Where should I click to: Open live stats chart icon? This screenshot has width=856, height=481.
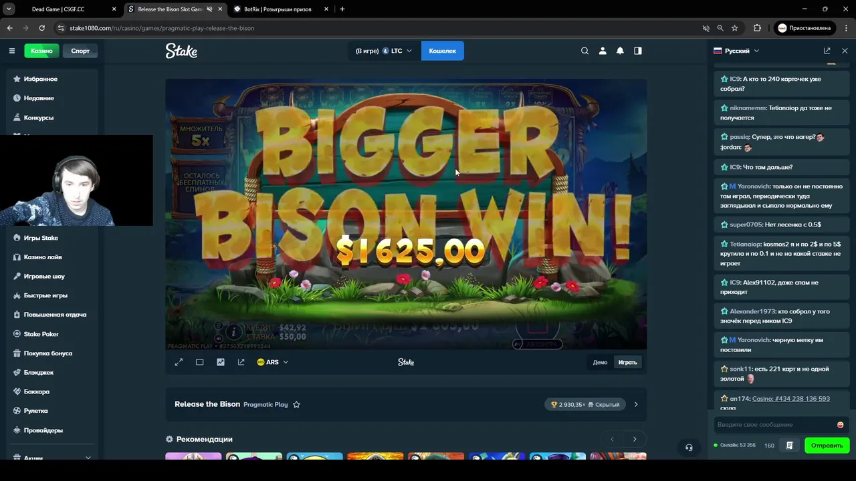(x=221, y=362)
